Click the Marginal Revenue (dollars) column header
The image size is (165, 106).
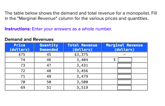pyautogui.click(x=124, y=47)
